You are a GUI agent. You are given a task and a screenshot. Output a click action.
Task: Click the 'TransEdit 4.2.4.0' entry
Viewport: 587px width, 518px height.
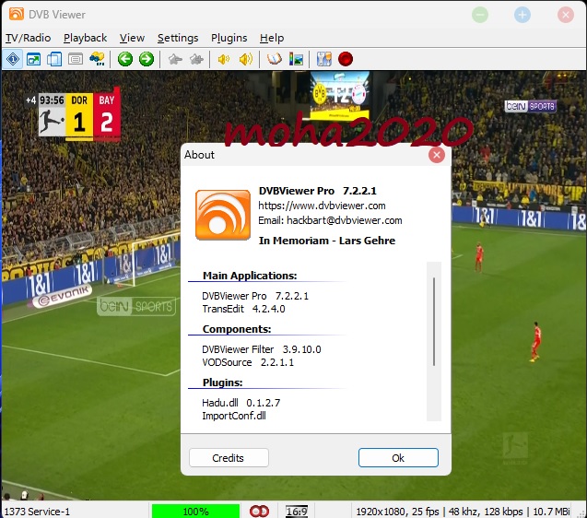(243, 309)
